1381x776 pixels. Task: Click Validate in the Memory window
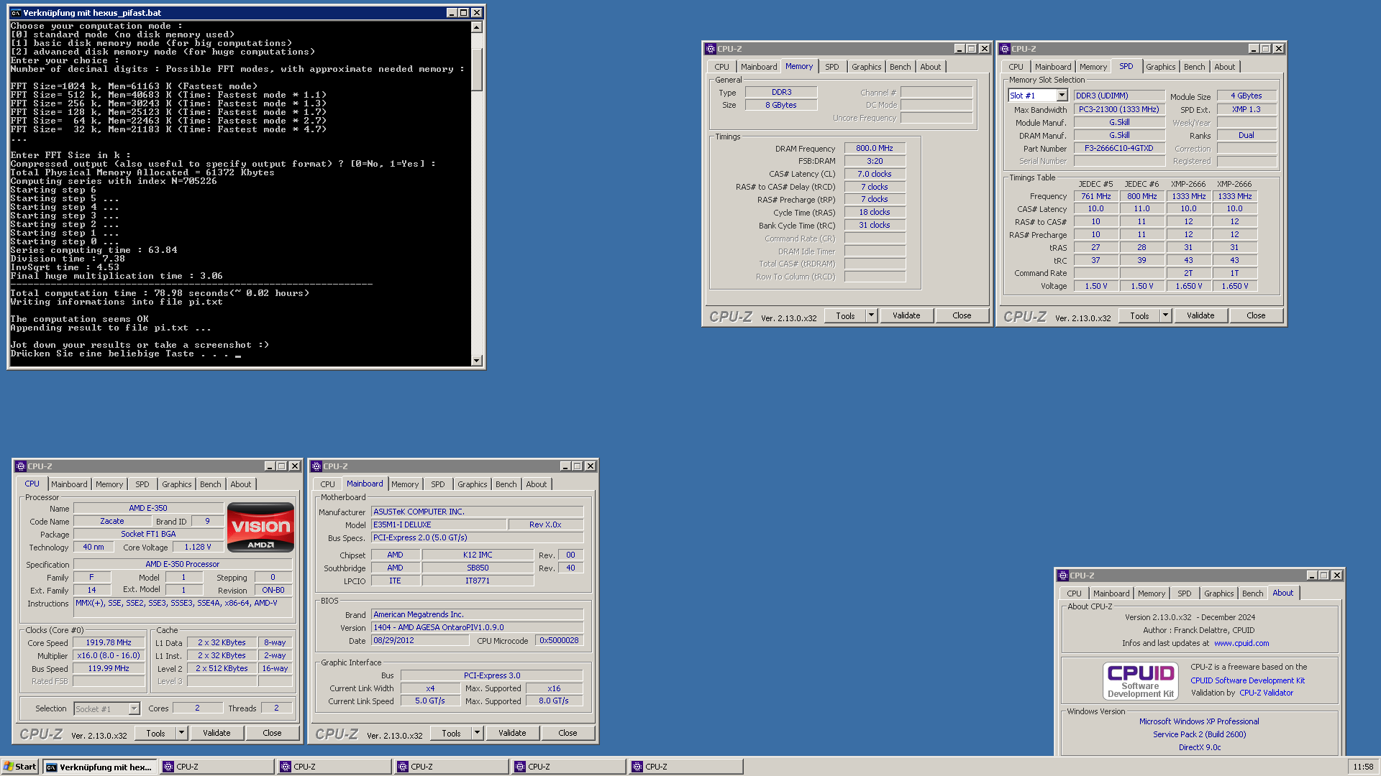click(906, 315)
